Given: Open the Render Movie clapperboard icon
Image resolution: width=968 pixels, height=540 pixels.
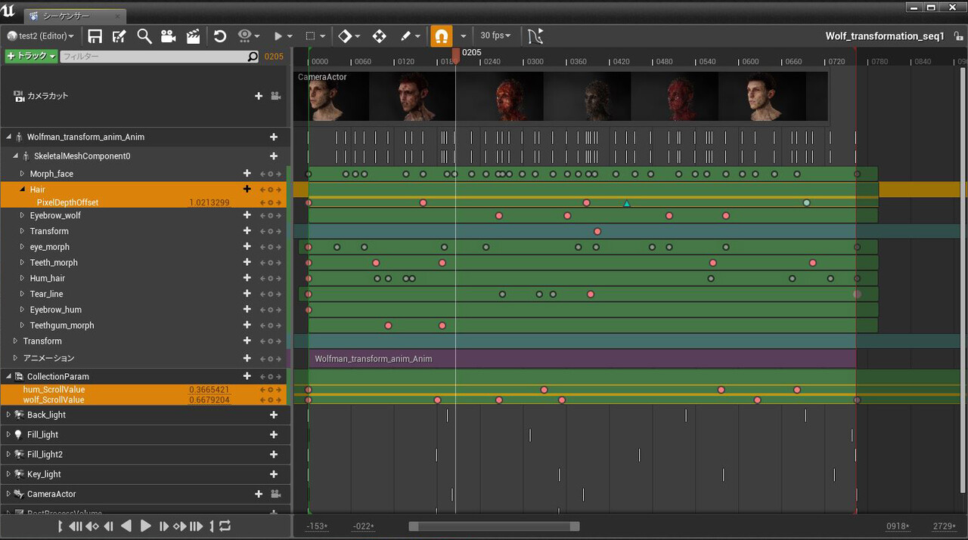Looking at the screenshot, I should tap(193, 35).
